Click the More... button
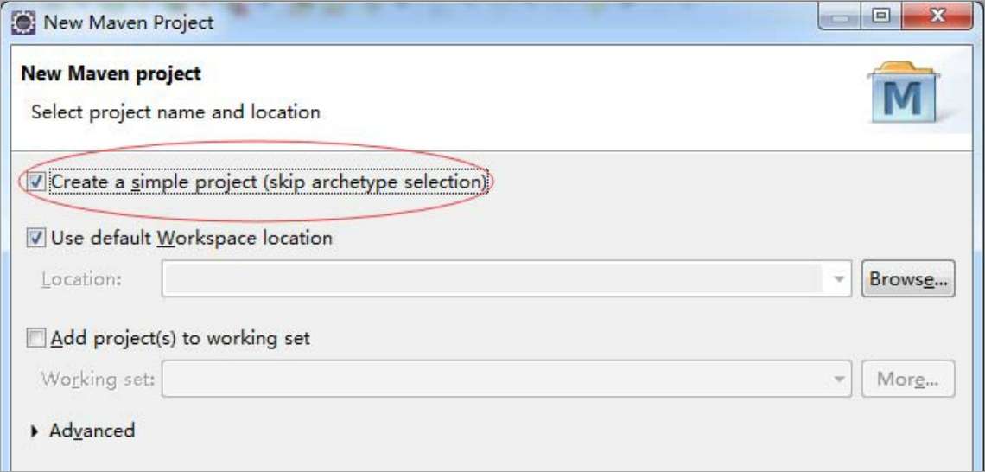Image resolution: width=985 pixels, height=472 pixels. (908, 379)
